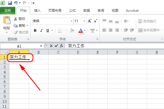Toggle Bold formatting

point(35,30)
